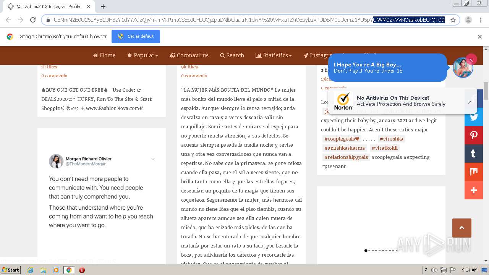Click the #relationshipgoals hashtag tag
489x275 pixels.
(346, 157)
